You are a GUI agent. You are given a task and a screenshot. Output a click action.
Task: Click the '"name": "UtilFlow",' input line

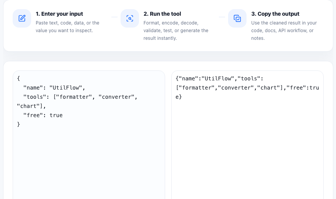54,88
